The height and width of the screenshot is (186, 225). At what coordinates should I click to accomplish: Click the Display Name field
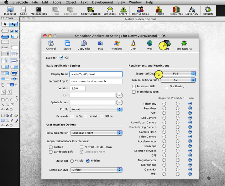[x=96, y=74]
